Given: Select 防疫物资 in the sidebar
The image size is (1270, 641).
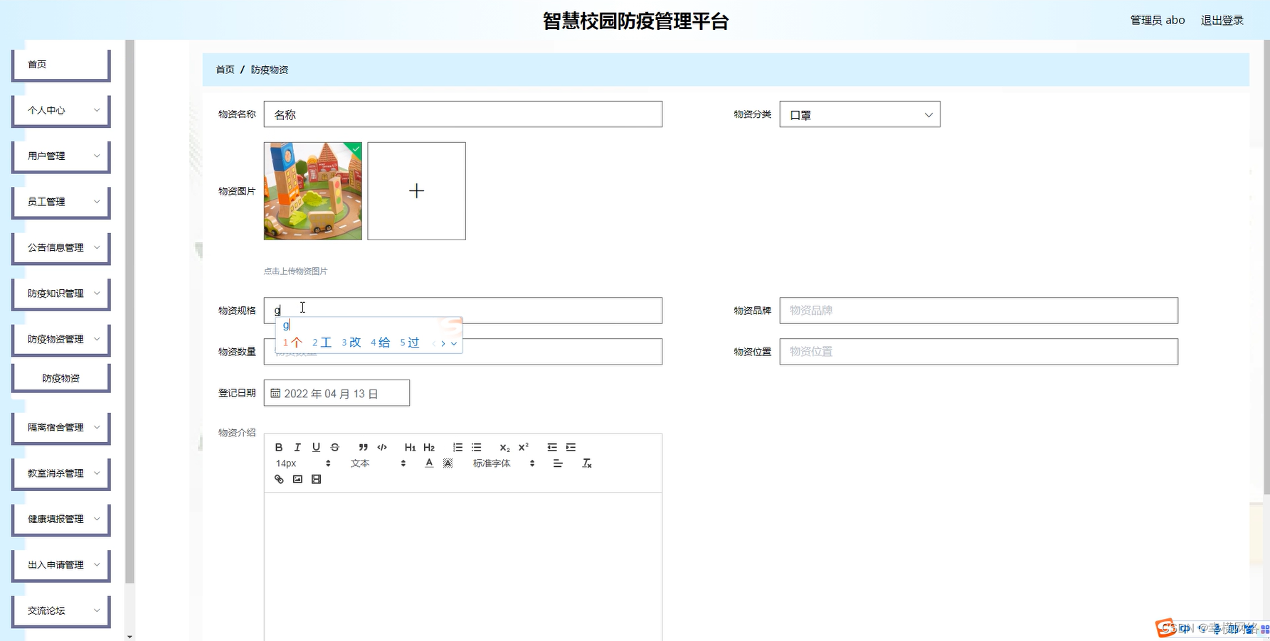Looking at the screenshot, I should [60, 377].
